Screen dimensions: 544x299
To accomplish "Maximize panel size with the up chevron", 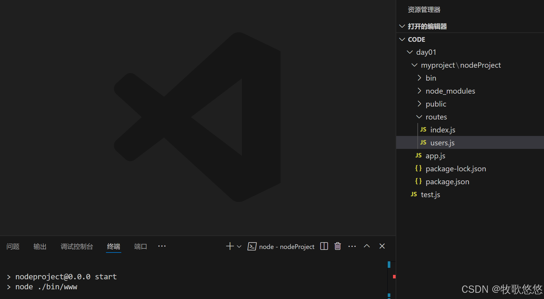I will (367, 246).
